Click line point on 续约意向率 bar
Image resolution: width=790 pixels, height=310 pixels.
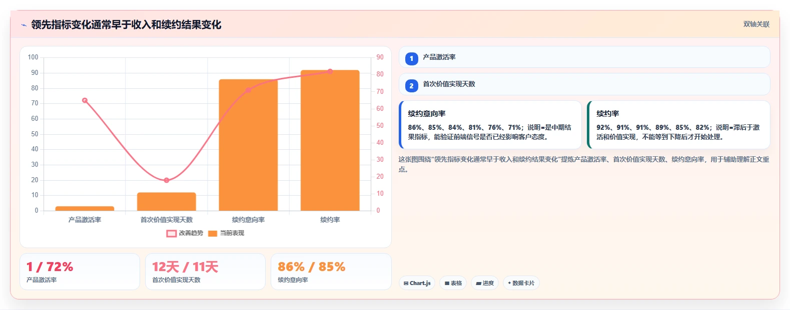[x=248, y=90]
